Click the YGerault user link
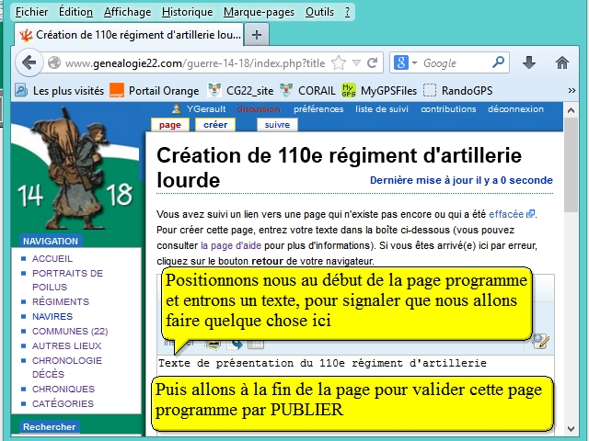Image resolution: width=589 pixels, height=441 pixels. tap(206, 109)
